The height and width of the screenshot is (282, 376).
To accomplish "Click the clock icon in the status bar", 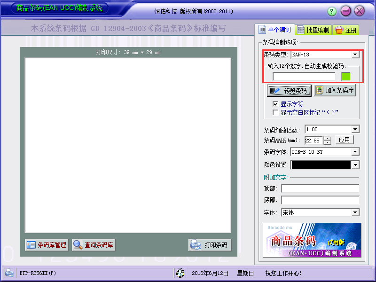I will pos(180,273).
